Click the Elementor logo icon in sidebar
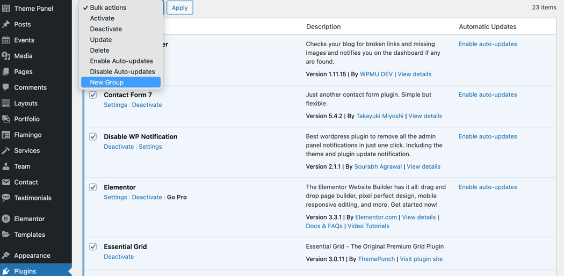This screenshot has width=564, height=276. point(6,219)
